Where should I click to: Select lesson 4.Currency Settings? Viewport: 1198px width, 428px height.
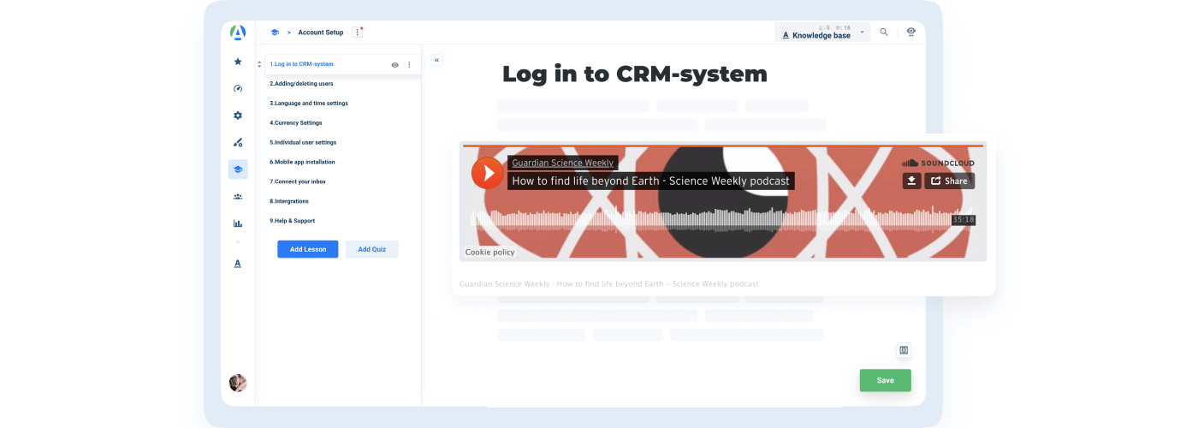click(296, 123)
